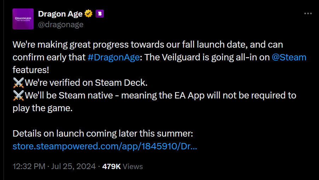Click the "We're making great progress" opening line
319x180 pixels.
(71, 45)
